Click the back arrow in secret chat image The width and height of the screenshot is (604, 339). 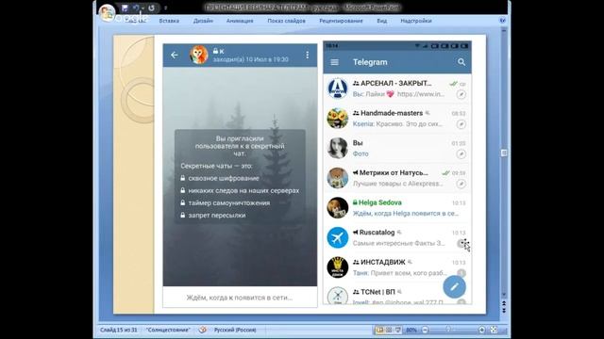point(175,55)
